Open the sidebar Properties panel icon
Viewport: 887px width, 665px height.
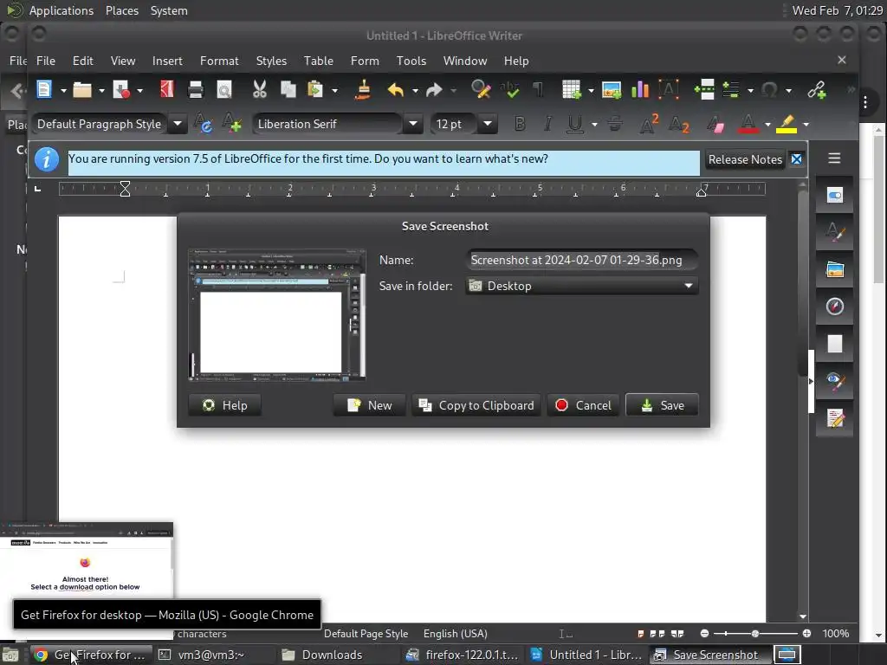[835, 196]
